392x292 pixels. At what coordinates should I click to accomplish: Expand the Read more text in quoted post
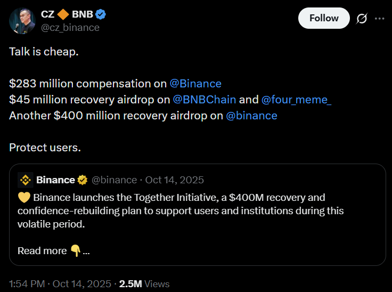coord(42,250)
